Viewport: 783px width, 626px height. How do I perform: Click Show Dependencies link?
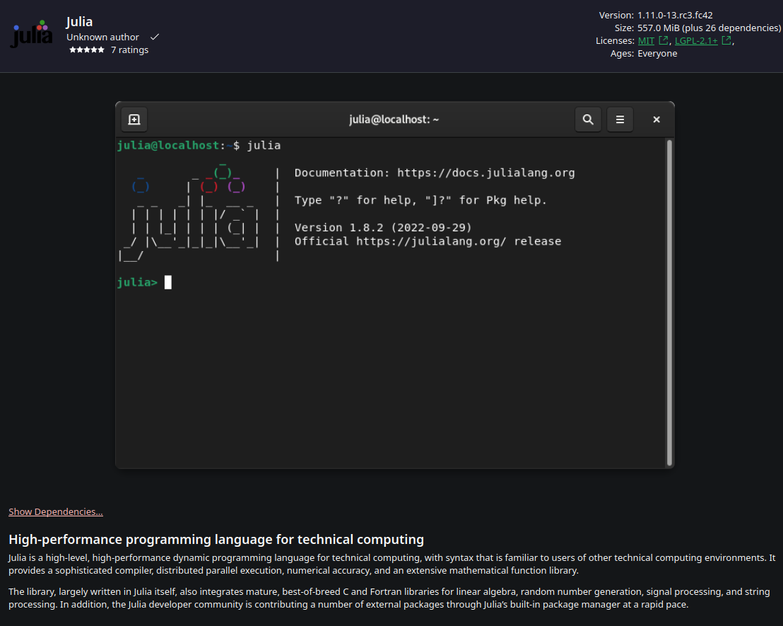56,512
